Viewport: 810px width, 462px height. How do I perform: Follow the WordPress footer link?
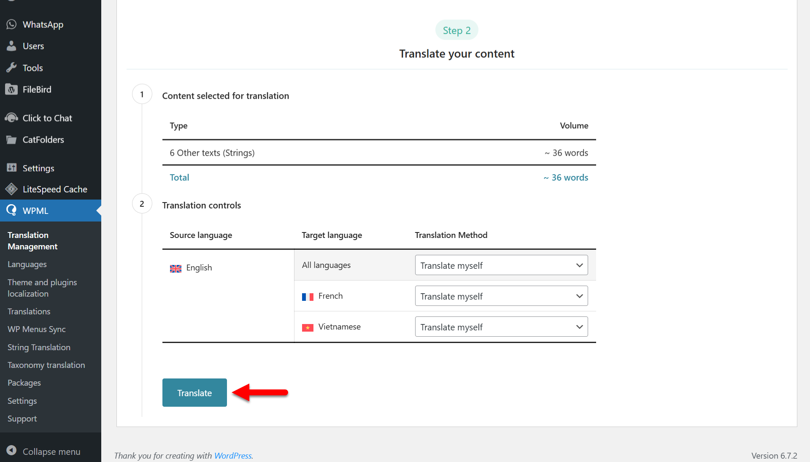pyautogui.click(x=233, y=456)
